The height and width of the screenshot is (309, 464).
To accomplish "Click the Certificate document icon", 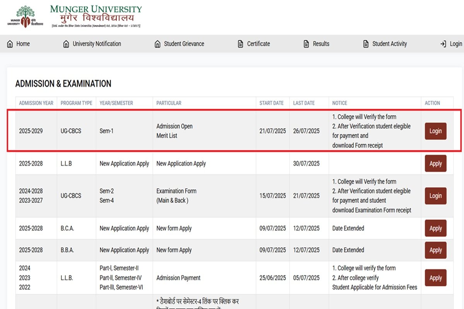I will pyautogui.click(x=241, y=44).
